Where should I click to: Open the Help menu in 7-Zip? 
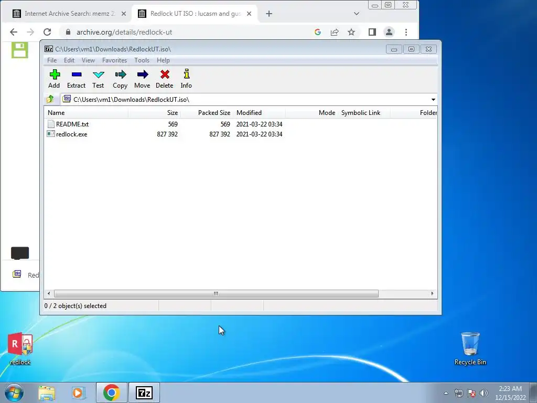pos(164,60)
